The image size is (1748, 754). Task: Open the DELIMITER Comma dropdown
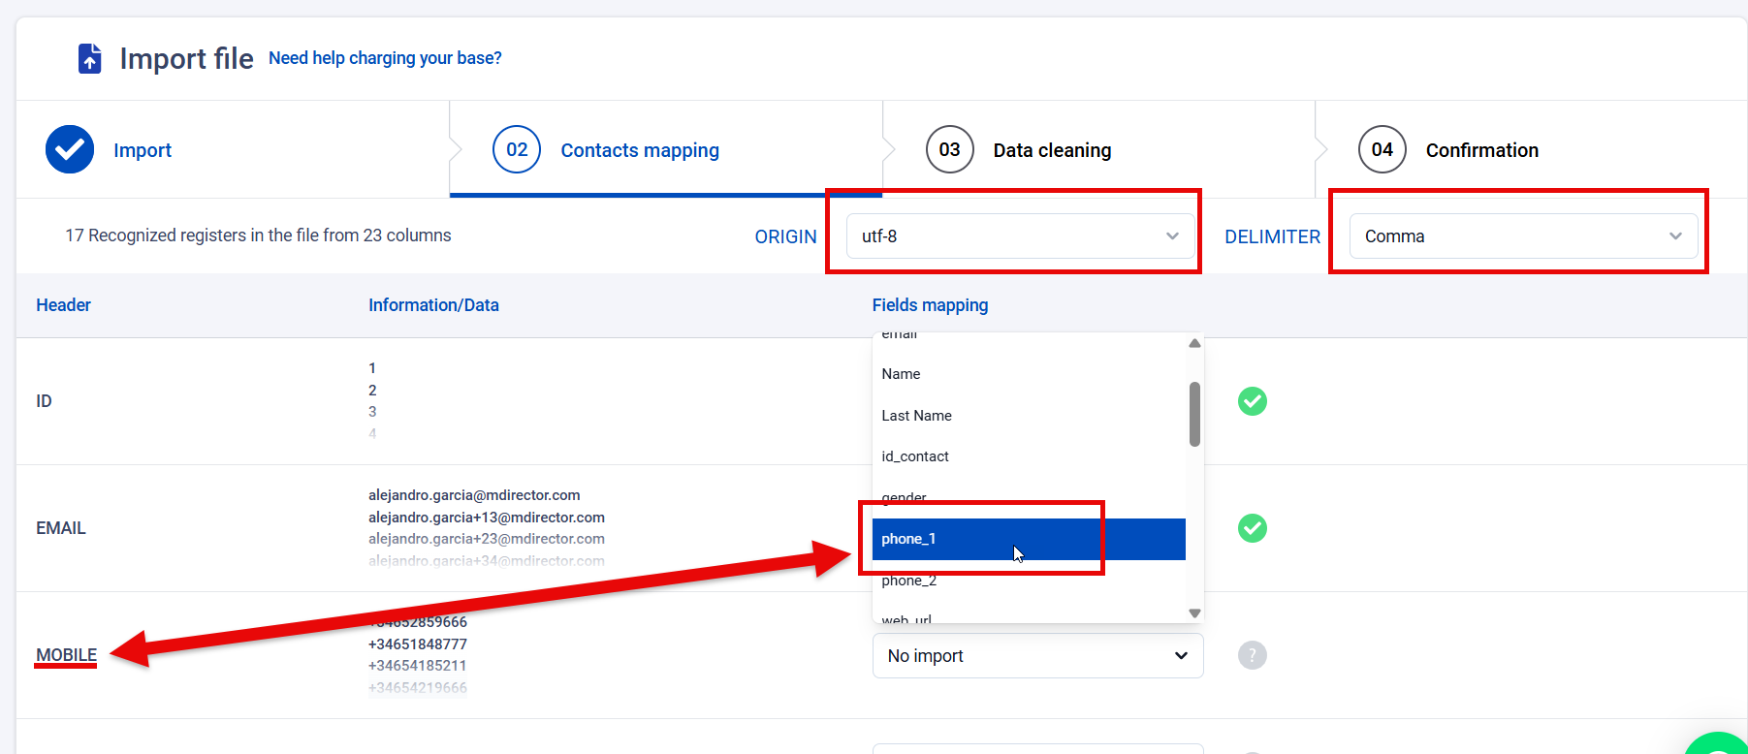tap(1522, 236)
